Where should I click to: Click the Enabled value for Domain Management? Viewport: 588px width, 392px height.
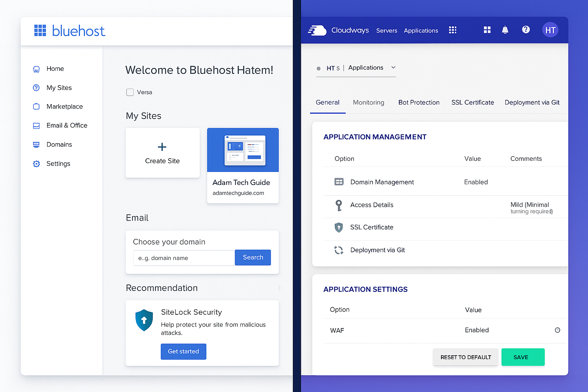tap(476, 182)
